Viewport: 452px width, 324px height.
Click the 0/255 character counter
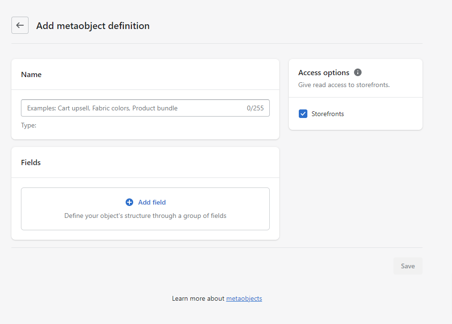[255, 108]
